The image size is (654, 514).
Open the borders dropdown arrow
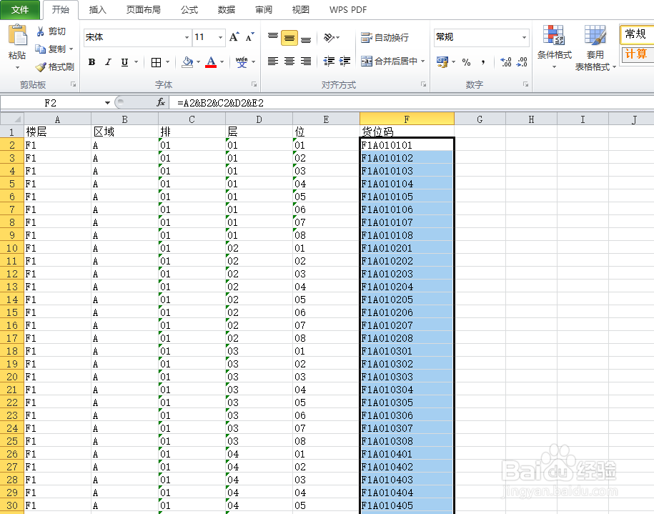point(168,62)
